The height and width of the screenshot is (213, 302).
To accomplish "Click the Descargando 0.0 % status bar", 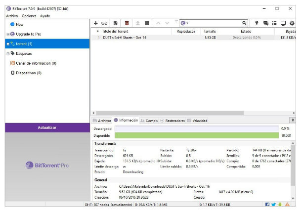I will click(246, 38).
